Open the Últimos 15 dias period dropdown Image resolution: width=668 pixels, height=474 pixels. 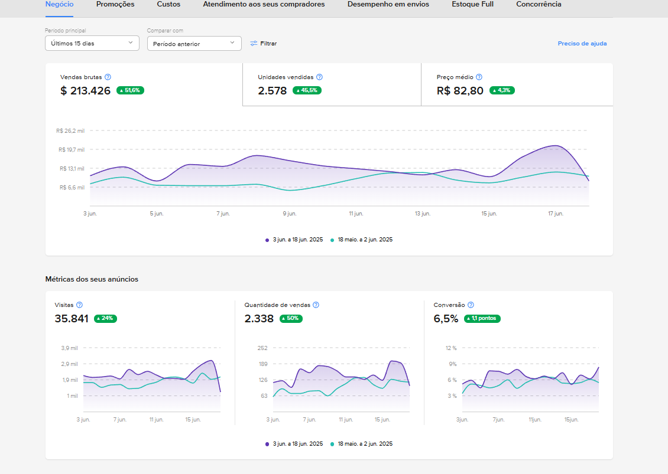[92, 44]
